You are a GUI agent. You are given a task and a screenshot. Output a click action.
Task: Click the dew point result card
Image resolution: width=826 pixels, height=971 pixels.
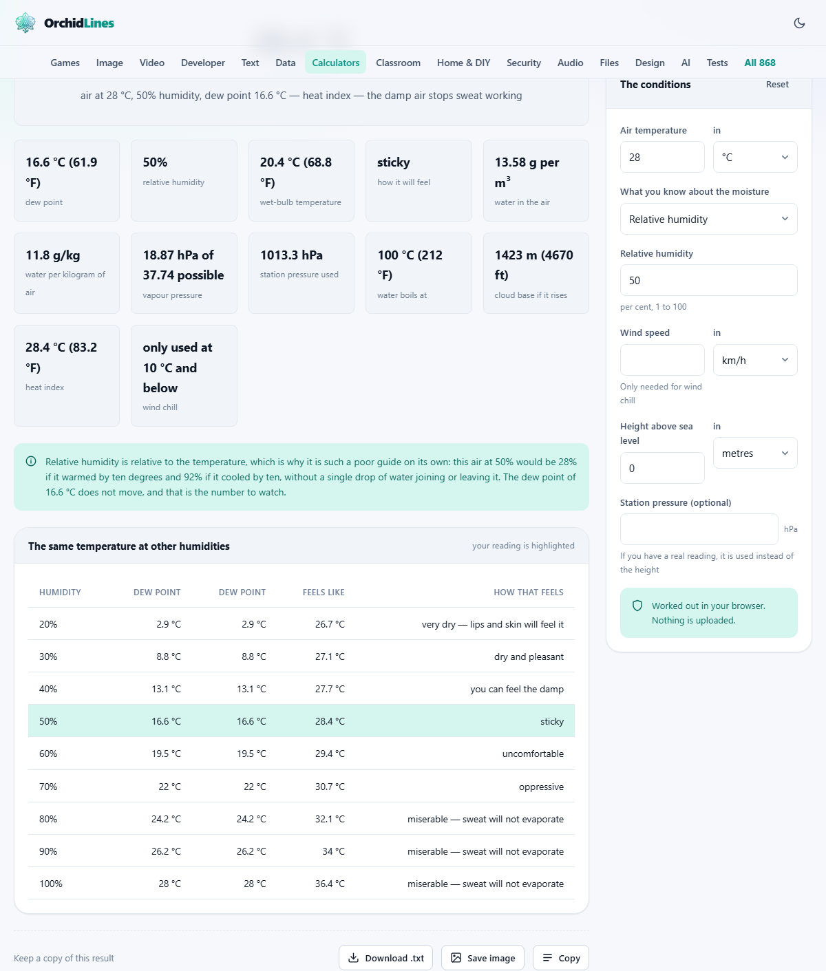[x=67, y=181]
